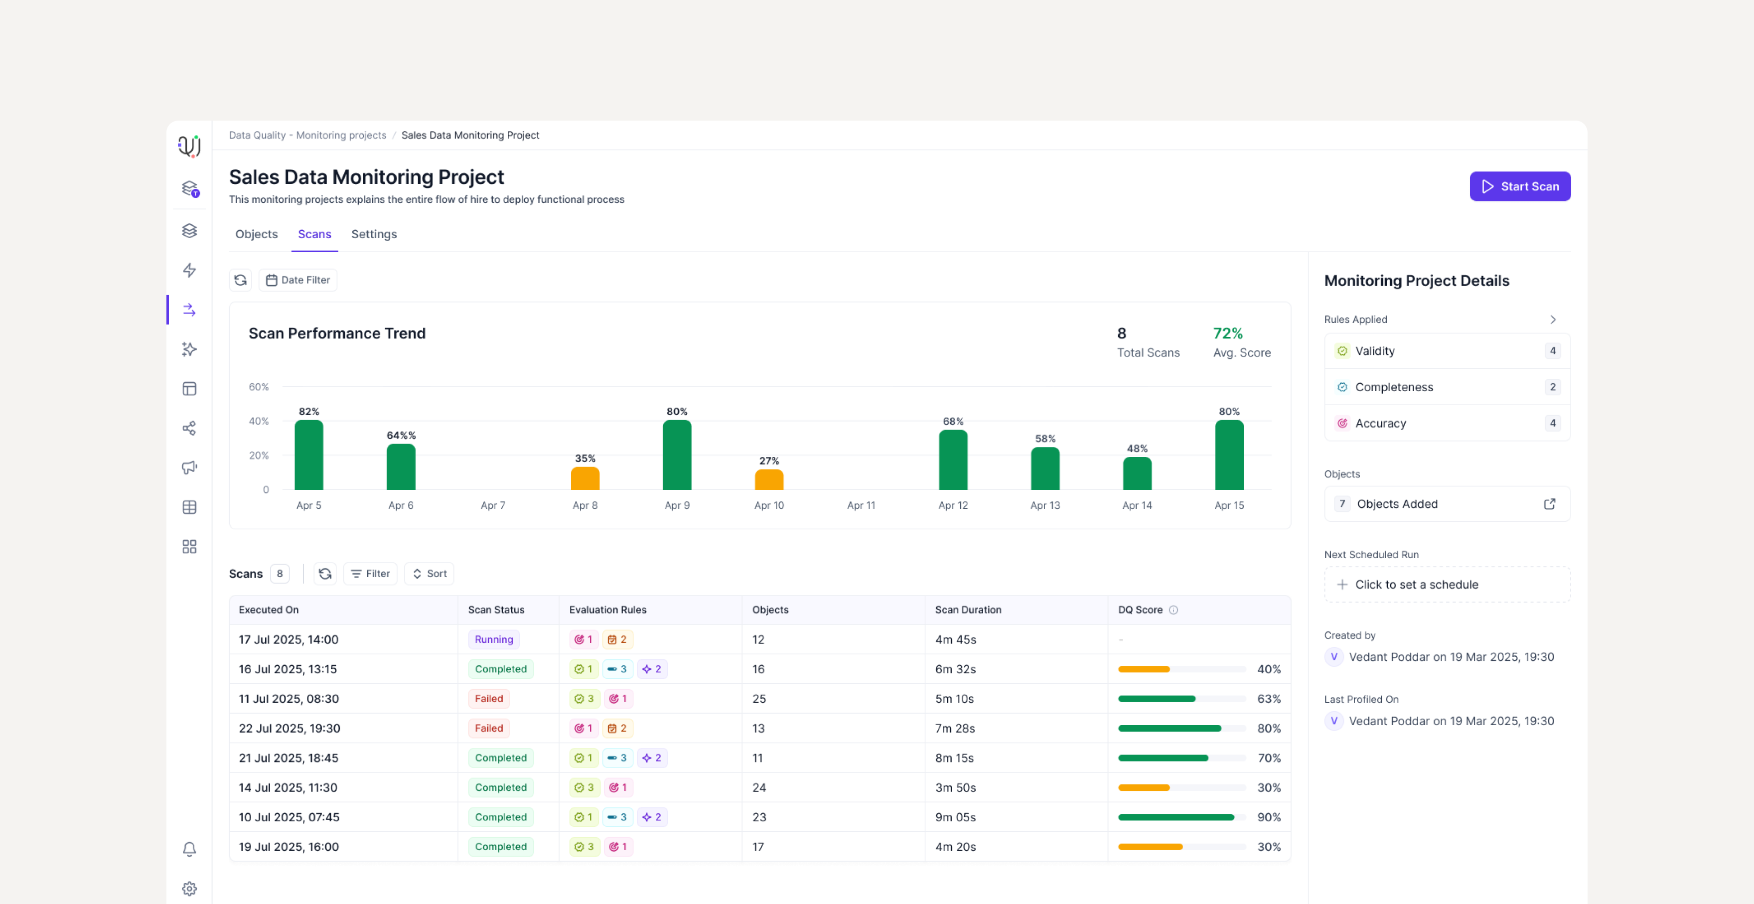Click the Apr 15 bar showing 80%
Screen dimensions: 1754x904
click(1229, 454)
